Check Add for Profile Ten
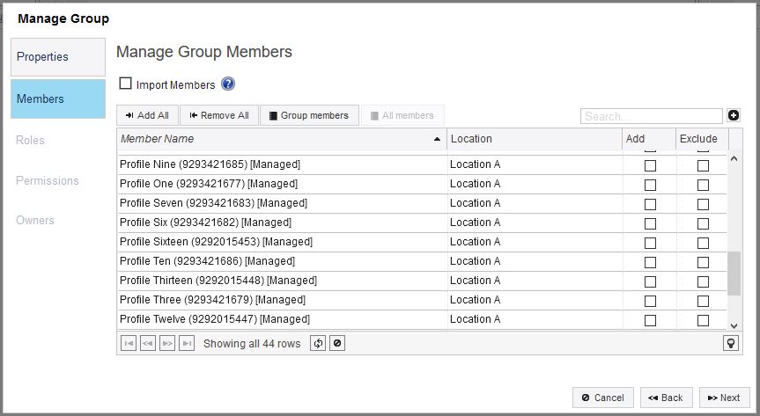The width and height of the screenshot is (760, 416). [650, 262]
